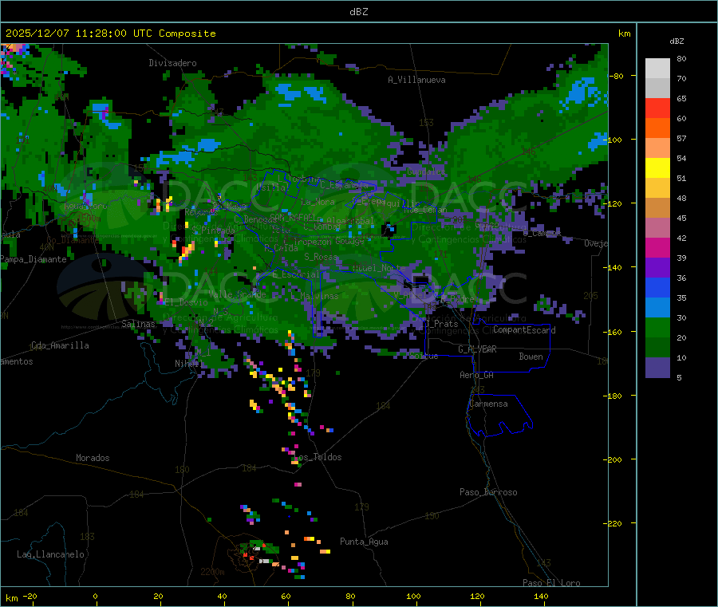Click the 140 mark on the bottom axis

[x=541, y=596]
